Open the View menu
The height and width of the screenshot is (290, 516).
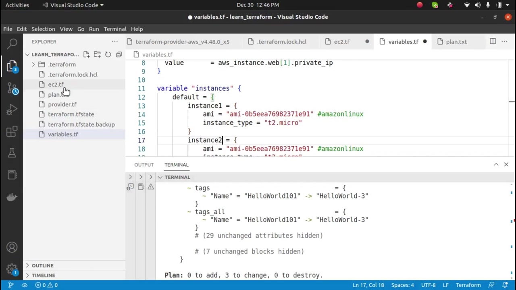(66, 29)
